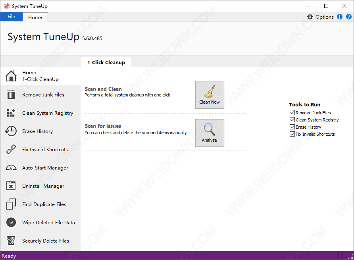354x260 pixels.
Task: Click the Analyze button label
Action: tap(209, 140)
